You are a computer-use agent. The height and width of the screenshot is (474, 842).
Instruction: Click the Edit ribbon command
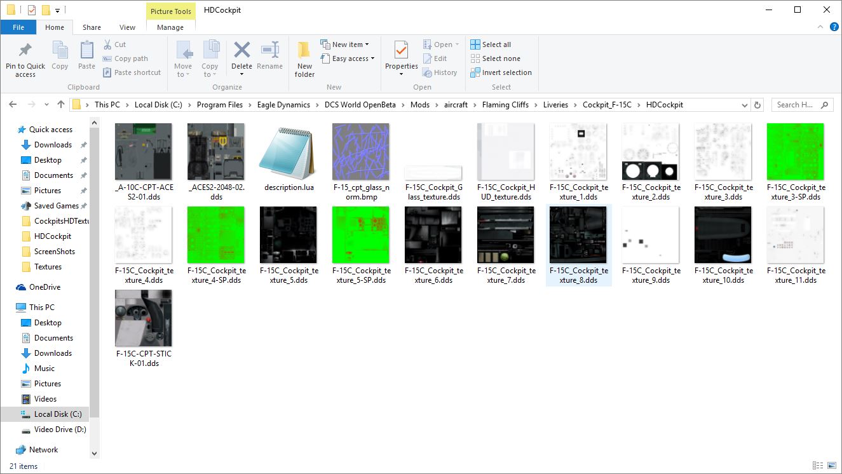(435, 58)
